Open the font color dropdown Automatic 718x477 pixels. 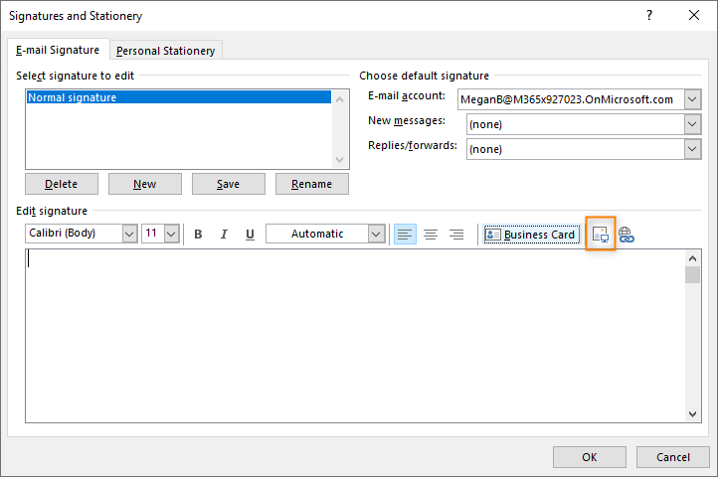[376, 234]
